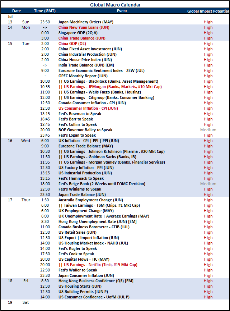Select 'UK Inflation - CPI | PPI | PPI (JUN)'
Image resolution: width=230 pixels, height=311 pixels.
pos(89,141)
